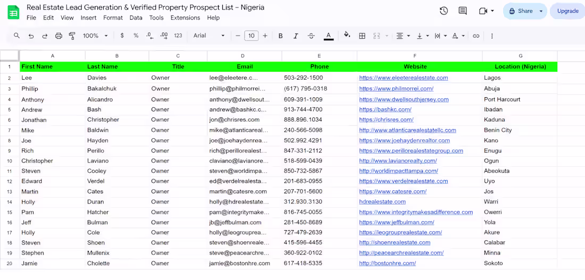
Task: Click the Share button
Action: [x=521, y=11]
